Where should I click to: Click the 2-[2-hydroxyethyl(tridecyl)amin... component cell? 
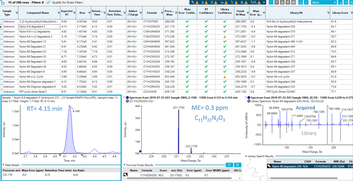pyautogui.click(x=39, y=22)
